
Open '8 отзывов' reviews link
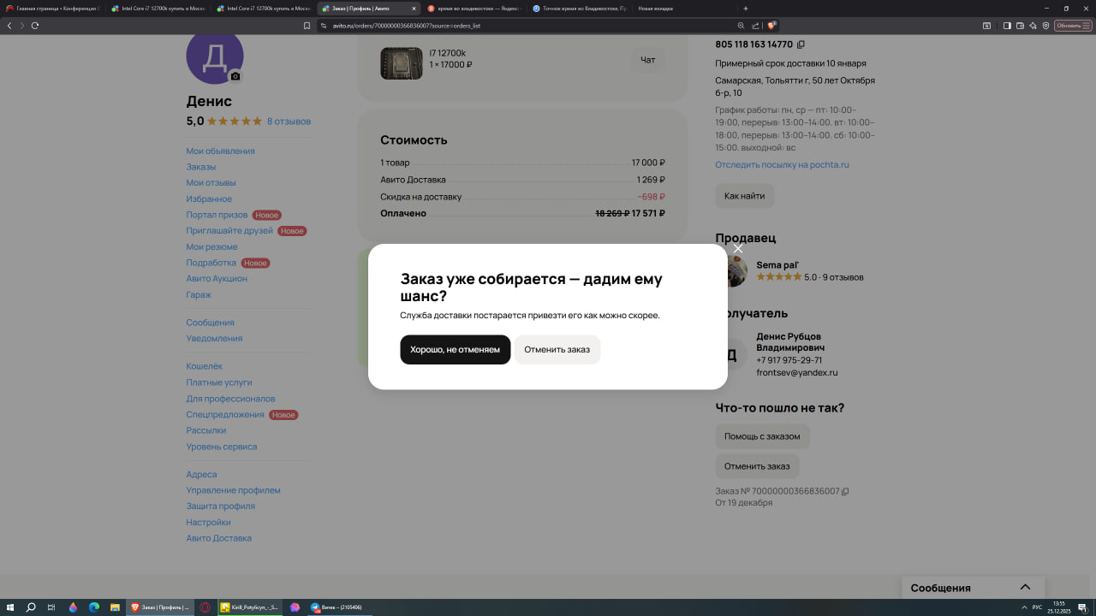pos(289,121)
